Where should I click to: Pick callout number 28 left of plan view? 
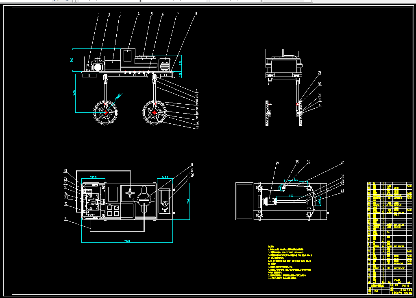[65, 171]
